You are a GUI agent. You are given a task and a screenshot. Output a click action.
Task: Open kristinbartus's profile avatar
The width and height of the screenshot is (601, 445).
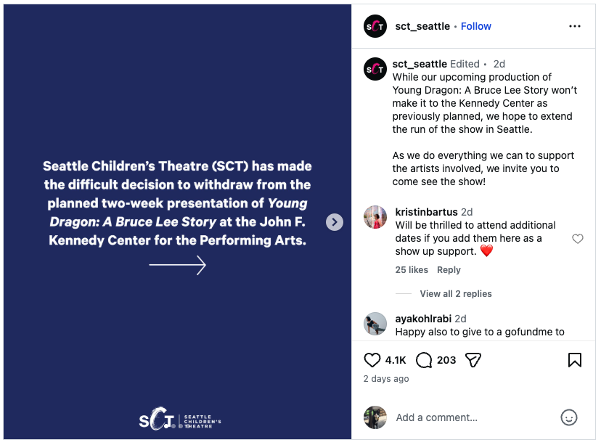[375, 217]
